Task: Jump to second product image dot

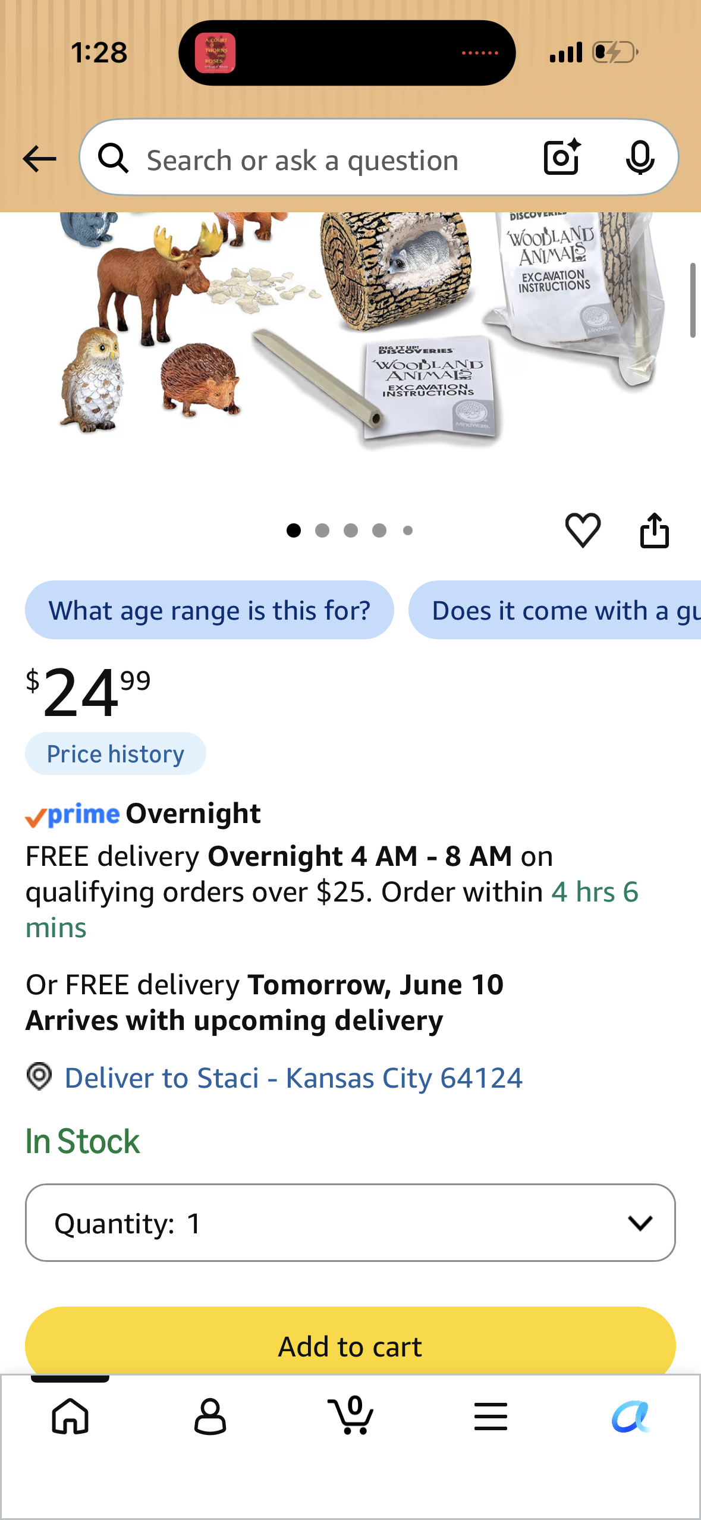Action: [x=322, y=530]
